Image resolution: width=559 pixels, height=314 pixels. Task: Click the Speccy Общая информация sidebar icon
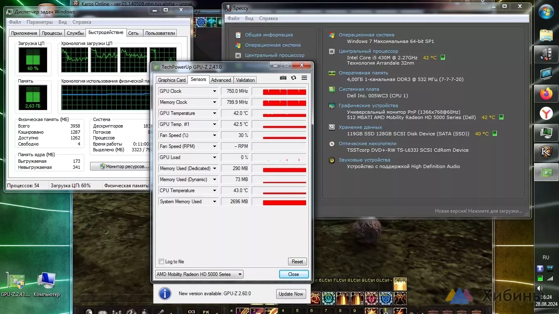238,35
